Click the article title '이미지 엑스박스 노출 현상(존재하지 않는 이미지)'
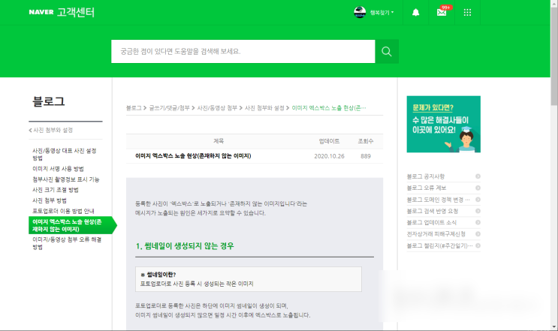Image resolution: width=558 pixels, height=331 pixels. (193, 155)
